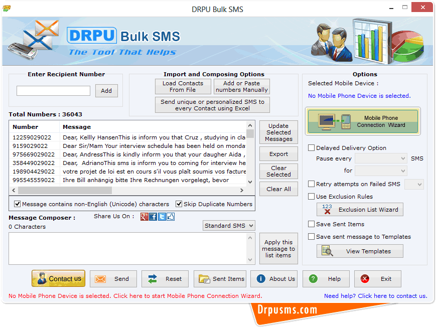Click composer scroll-down arrow
Image resolution: width=436 pixels, height=328 pixels.
250,260
